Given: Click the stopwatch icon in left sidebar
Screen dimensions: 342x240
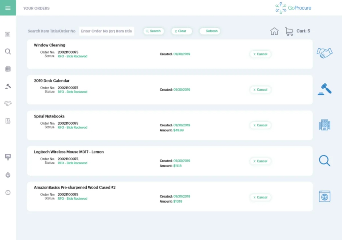Looking at the screenshot, I should (x=8, y=175).
